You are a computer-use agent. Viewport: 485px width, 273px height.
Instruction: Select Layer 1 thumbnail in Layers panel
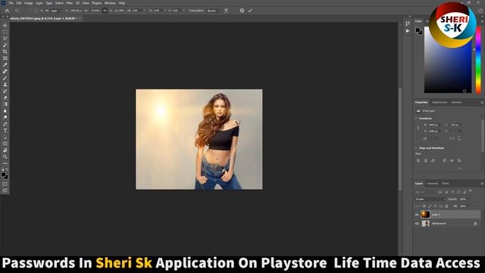[425, 214]
